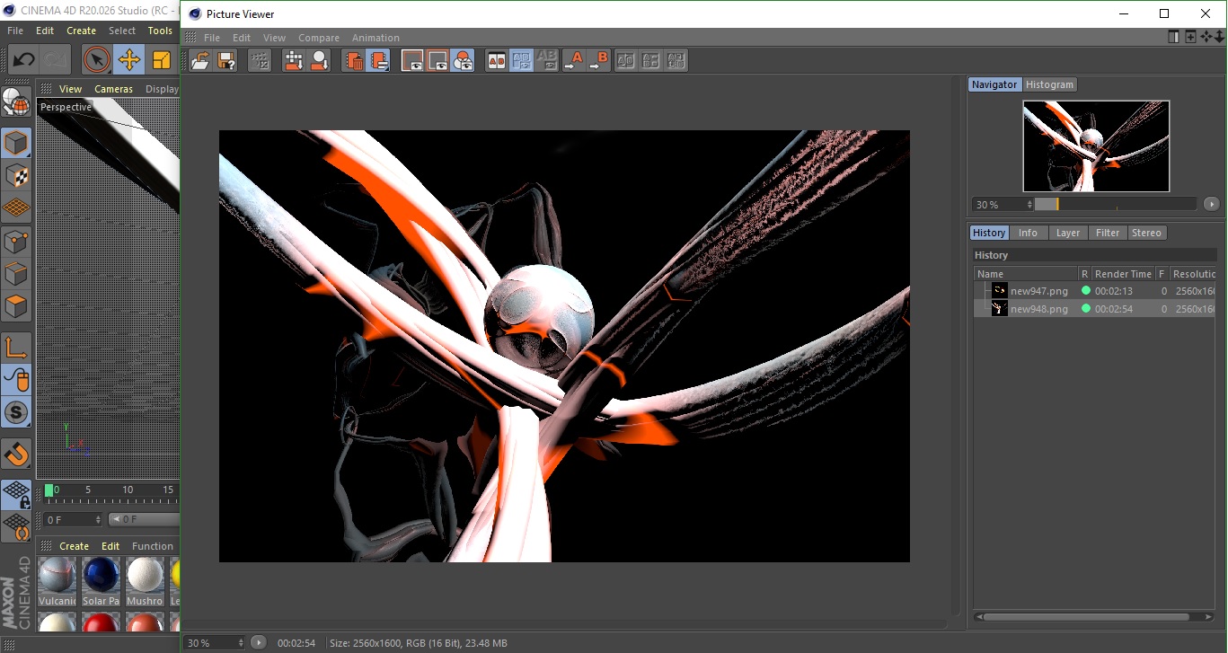This screenshot has width=1228, height=653.
Task: Click green render dot of new947.png
Action: coord(1085,291)
